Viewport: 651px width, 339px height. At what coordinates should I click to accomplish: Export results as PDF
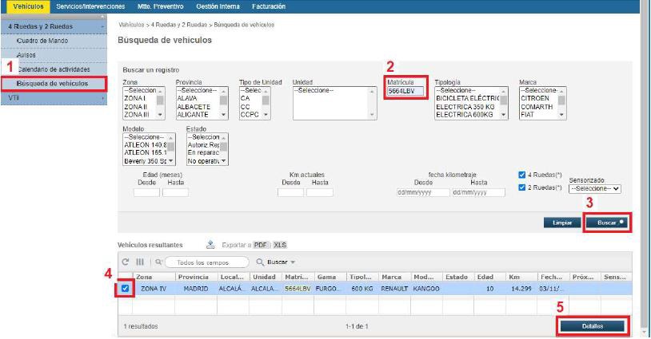pyautogui.click(x=261, y=245)
